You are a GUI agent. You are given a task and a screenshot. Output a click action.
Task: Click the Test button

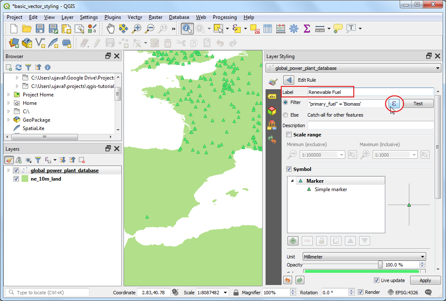click(x=418, y=104)
